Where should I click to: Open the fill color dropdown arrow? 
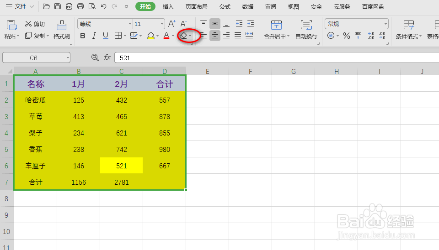pos(158,36)
